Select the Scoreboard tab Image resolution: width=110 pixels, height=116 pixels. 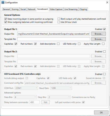(x=43, y=9)
